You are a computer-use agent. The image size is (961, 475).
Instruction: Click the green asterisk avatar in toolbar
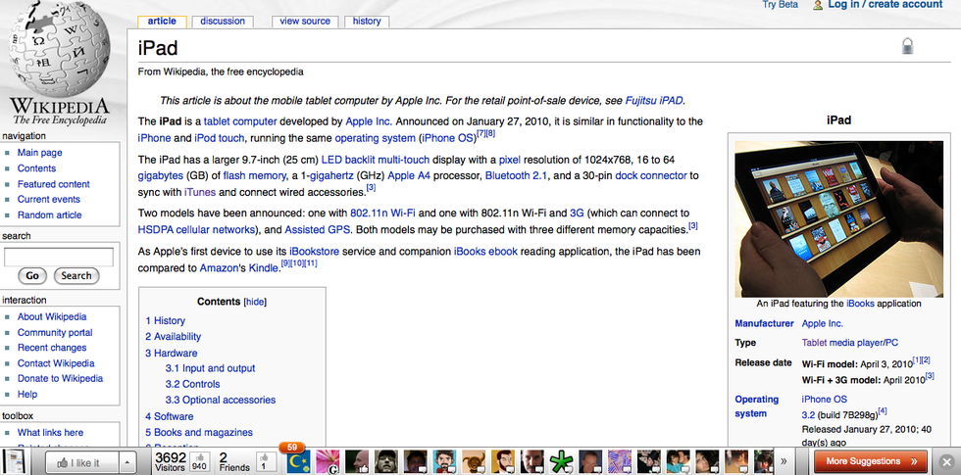(560, 461)
